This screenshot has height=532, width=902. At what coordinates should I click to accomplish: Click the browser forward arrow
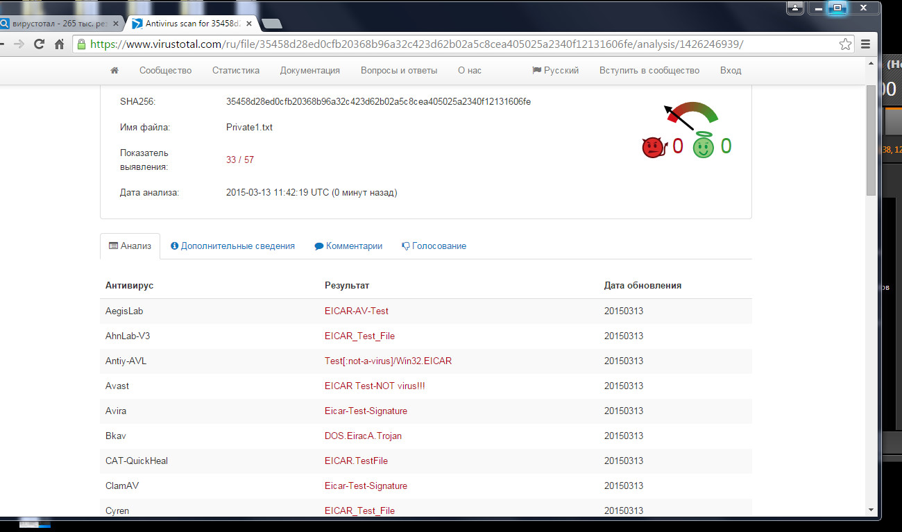19,44
